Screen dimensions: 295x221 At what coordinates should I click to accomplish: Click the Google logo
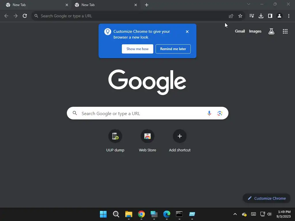tap(147, 82)
